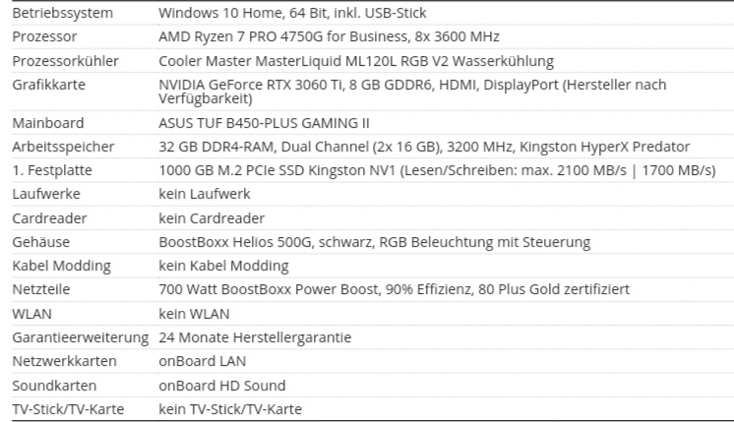Viewport: 734px width, 422px height.
Task: Click the NVIDIA GeForce RTX 3060 Ti text
Action: 412,91
